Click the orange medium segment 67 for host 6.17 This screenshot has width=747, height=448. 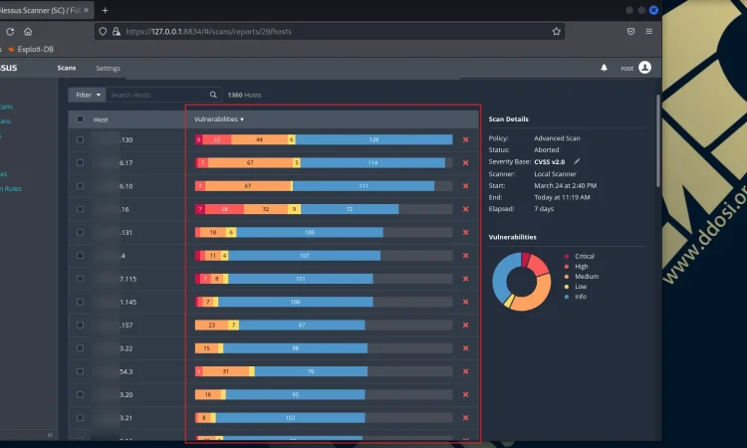[250, 163]
